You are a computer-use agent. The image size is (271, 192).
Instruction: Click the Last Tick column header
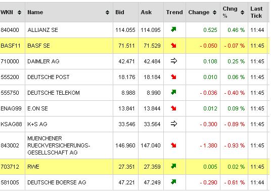(x=256, y=12)
